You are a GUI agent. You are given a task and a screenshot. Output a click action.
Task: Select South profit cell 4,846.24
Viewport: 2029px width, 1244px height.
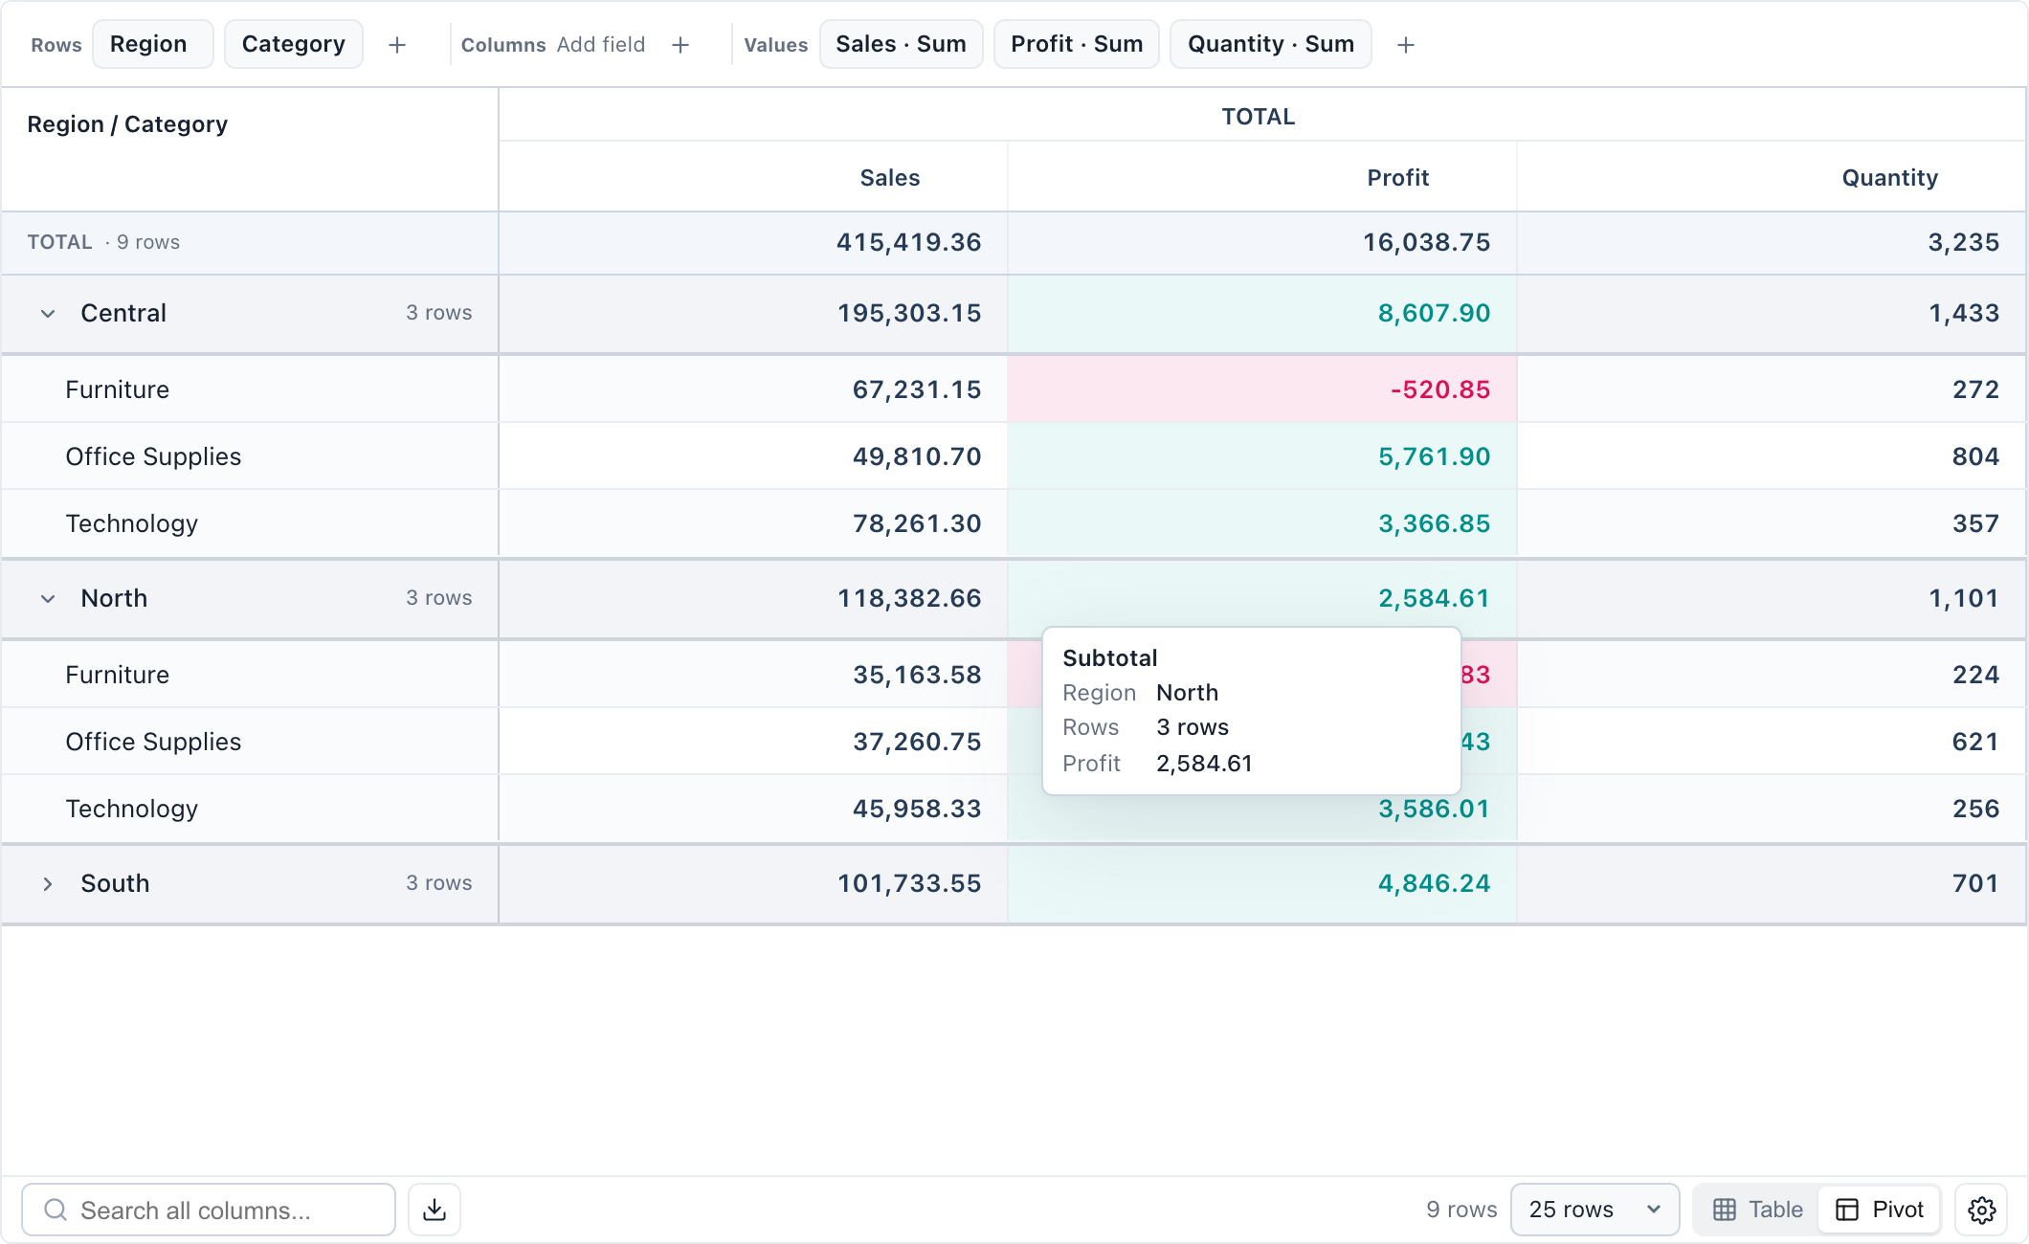1262,884
